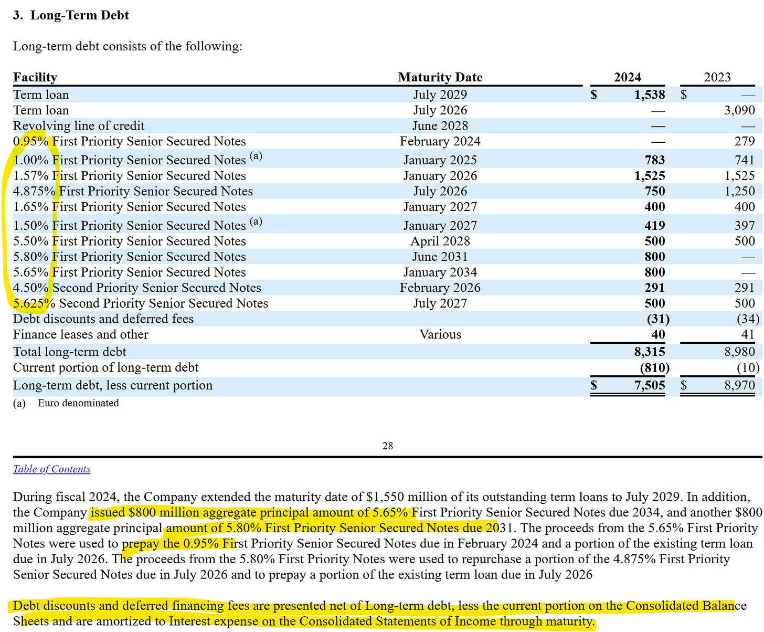
Task: Click the Long-Term Debt section heading
Action: pos(72,15)
